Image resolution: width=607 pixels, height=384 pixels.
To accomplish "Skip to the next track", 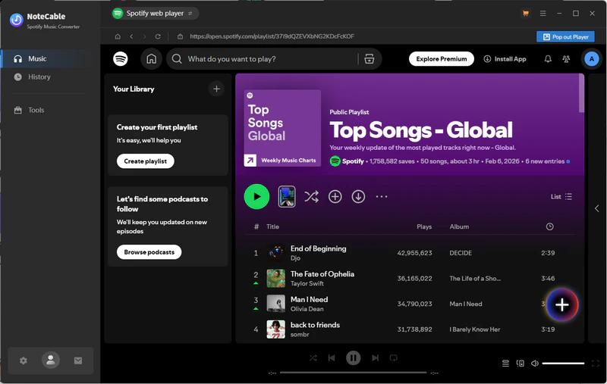I will coord(375,358).
